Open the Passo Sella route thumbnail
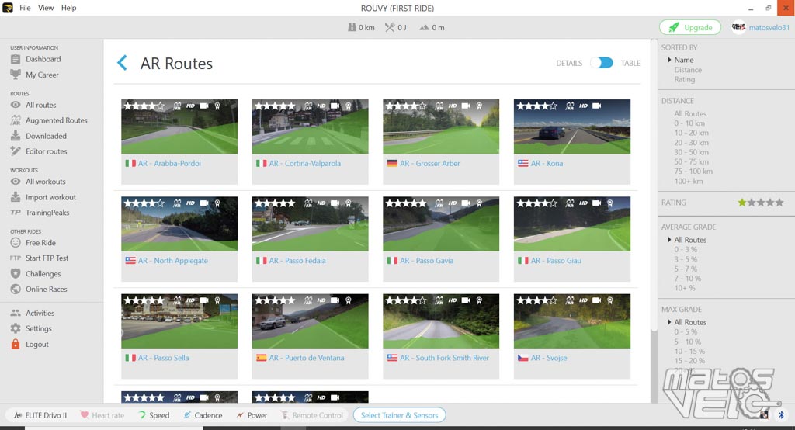 [179, 321]
